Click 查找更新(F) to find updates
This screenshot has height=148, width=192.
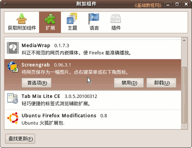click(x=20, y=138)
